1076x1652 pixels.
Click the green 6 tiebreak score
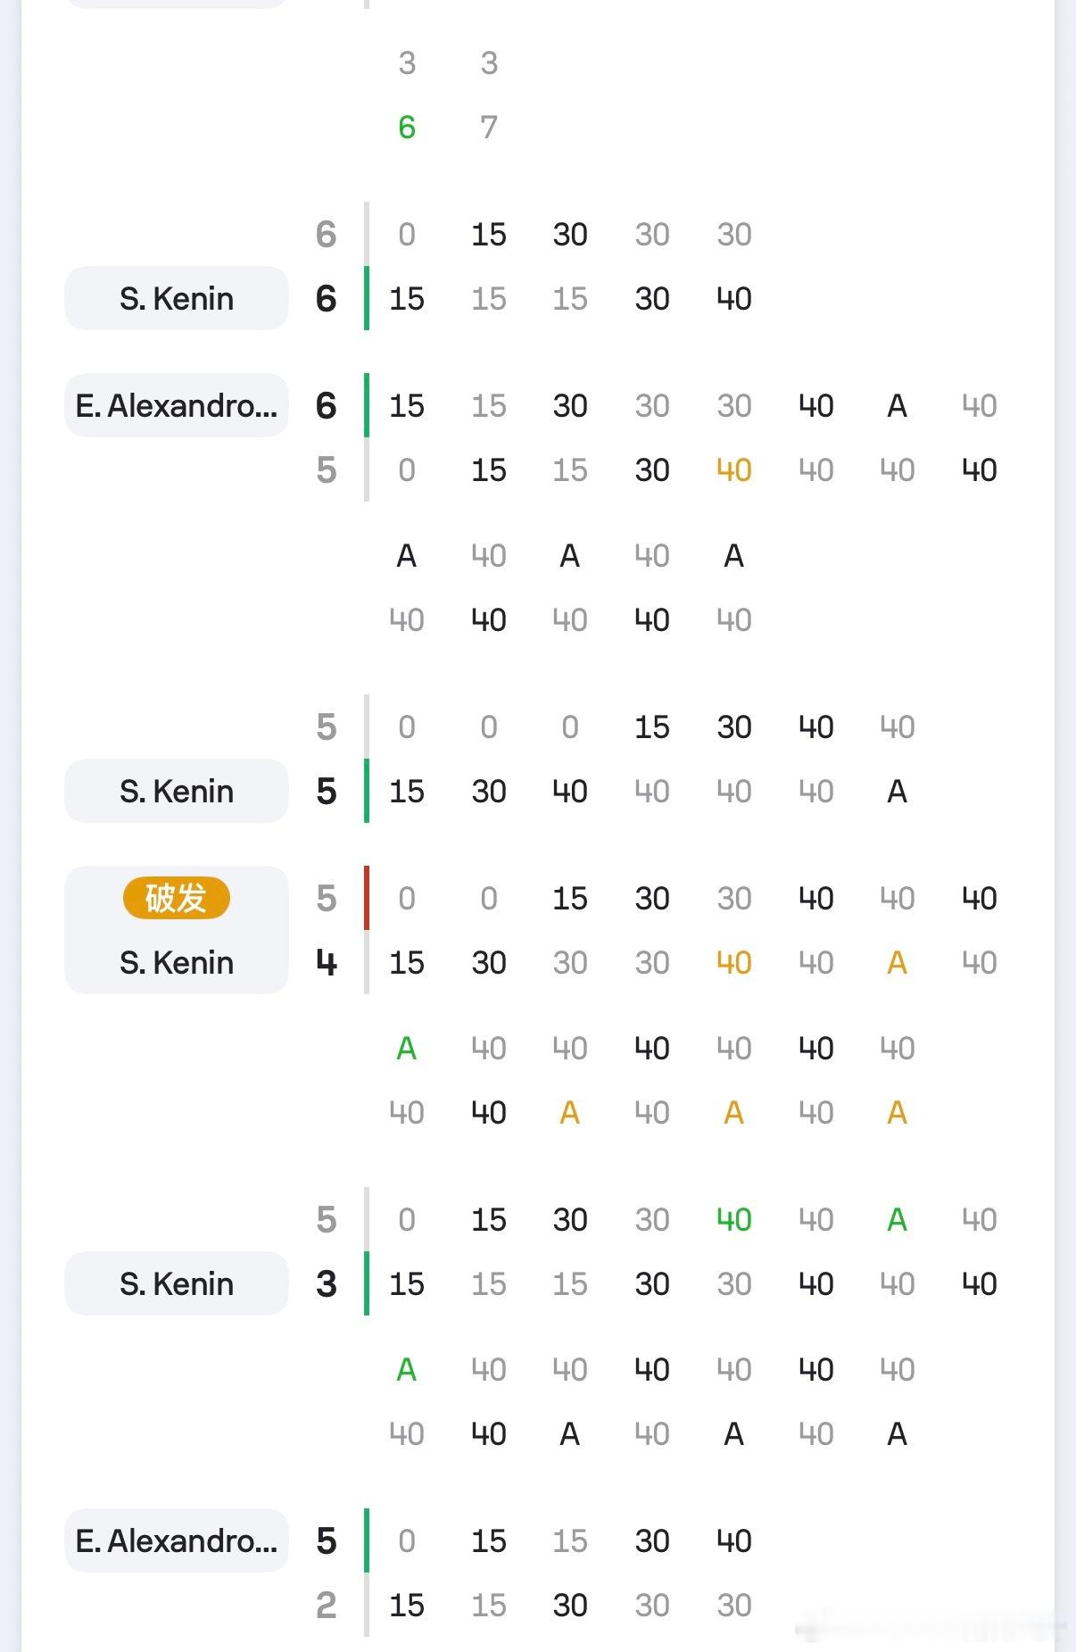point(407,128)
